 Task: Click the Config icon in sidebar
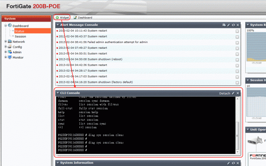click(x=10, y=47)
